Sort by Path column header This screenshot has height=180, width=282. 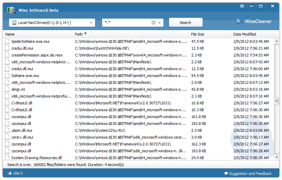pos(130,34)
